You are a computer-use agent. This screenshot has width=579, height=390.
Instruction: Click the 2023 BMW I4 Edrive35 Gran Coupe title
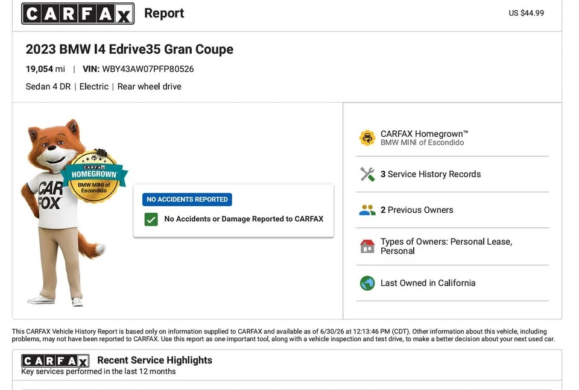point(129,49)
